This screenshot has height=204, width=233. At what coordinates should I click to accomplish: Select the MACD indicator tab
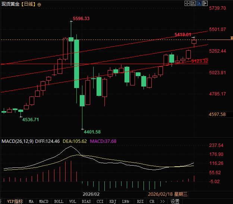click(x=44, y=201)
